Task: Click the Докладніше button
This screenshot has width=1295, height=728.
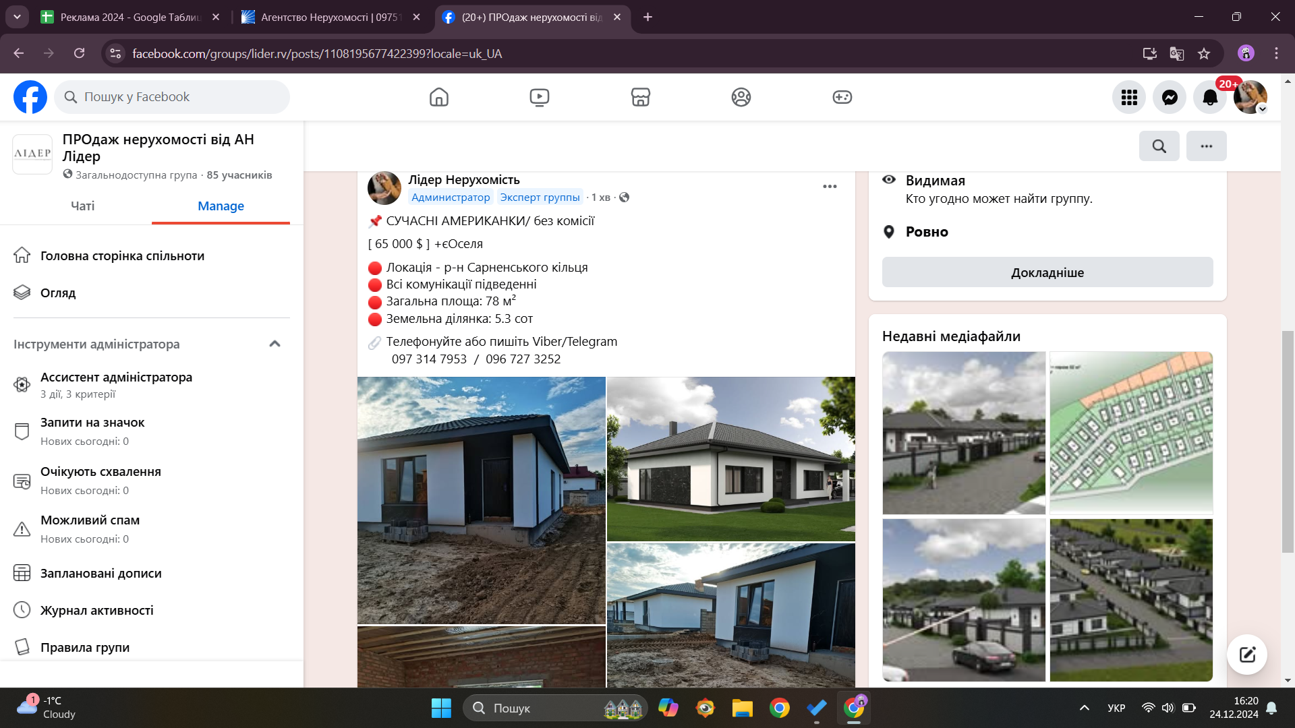Action: click(x=1047, y=272)
